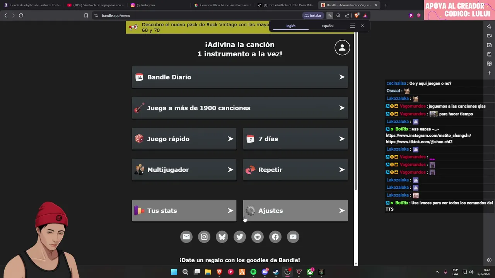Open Bandle's YouTube icon
This screenshot has width=495, height=278.
293,237
